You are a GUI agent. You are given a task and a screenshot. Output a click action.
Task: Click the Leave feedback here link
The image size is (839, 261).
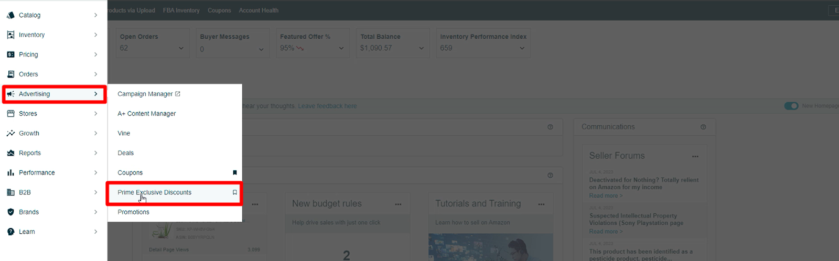(x=327, y=106)
